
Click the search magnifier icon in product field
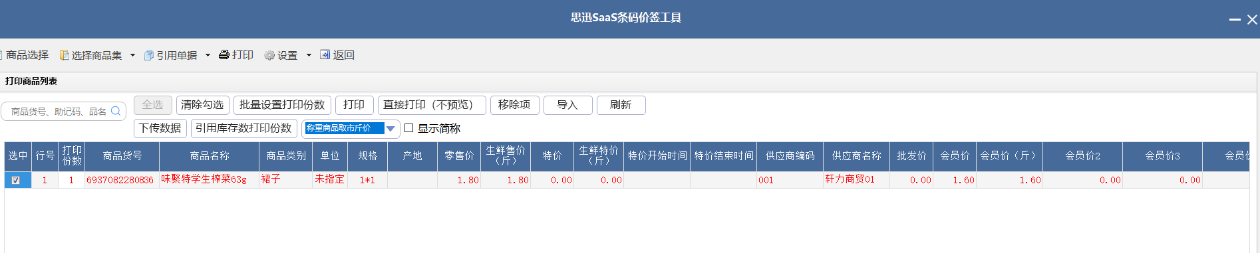tap(116, 111)
